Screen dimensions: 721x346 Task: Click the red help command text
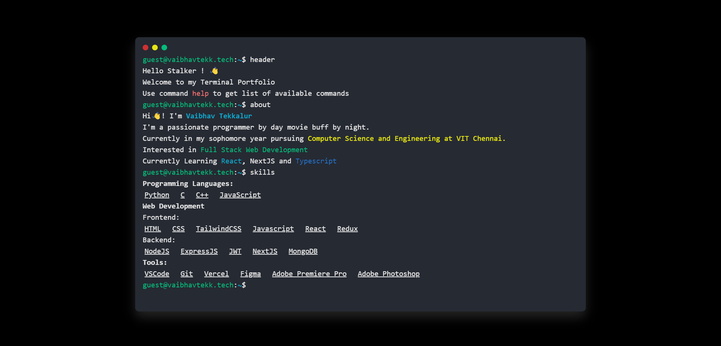tap(200, 94)
